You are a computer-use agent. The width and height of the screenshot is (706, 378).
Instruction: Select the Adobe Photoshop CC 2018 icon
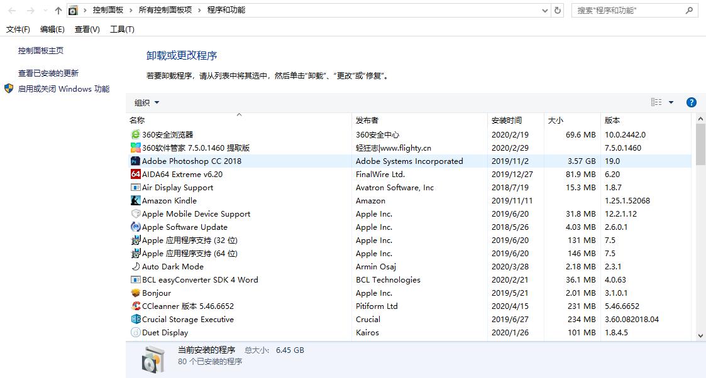136,161
